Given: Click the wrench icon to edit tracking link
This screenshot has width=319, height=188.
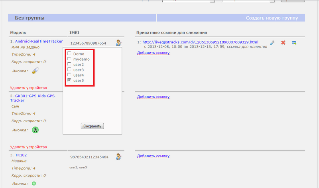Looking at the screenshot, I should 272,43.
